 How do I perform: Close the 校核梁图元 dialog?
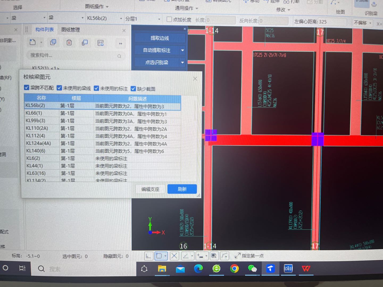click(x=195, y=79)
